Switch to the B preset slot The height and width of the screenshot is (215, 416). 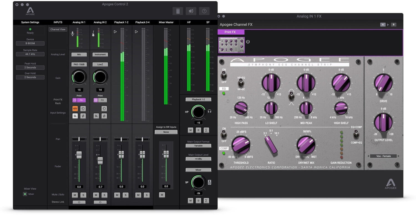click(393, 25)
